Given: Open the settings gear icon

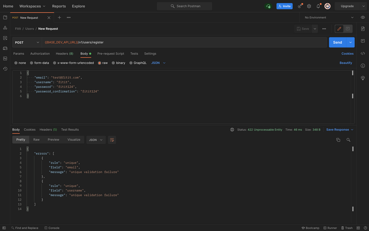Looking at the screenshot, I should 309,6.
